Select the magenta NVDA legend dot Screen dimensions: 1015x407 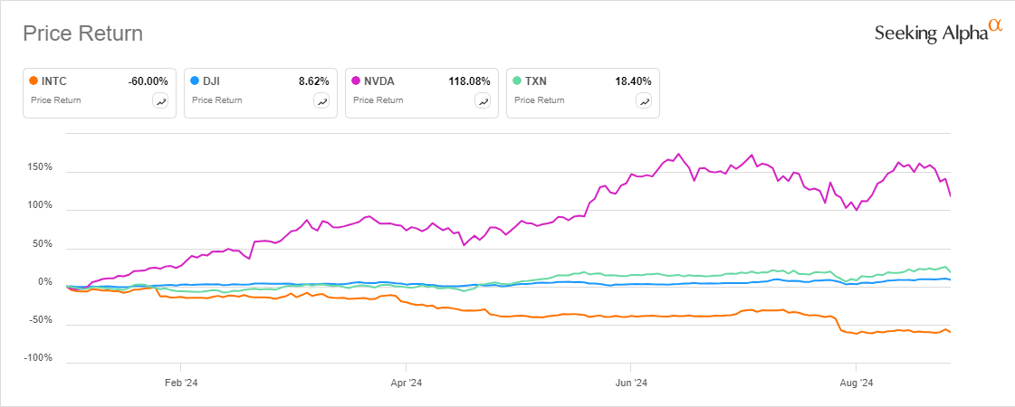click(356, 80)
